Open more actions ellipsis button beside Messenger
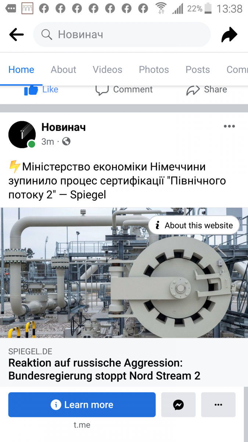248x442 pixels. (x=218, y=405)
